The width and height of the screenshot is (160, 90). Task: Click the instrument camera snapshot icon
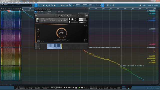pyautogui.click(x=64, y=19)
